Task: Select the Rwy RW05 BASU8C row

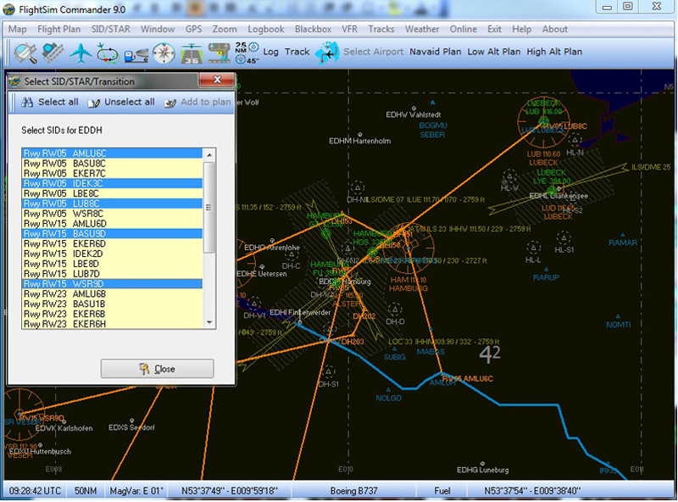Action: pyautogui.click(x=112, y=164)
